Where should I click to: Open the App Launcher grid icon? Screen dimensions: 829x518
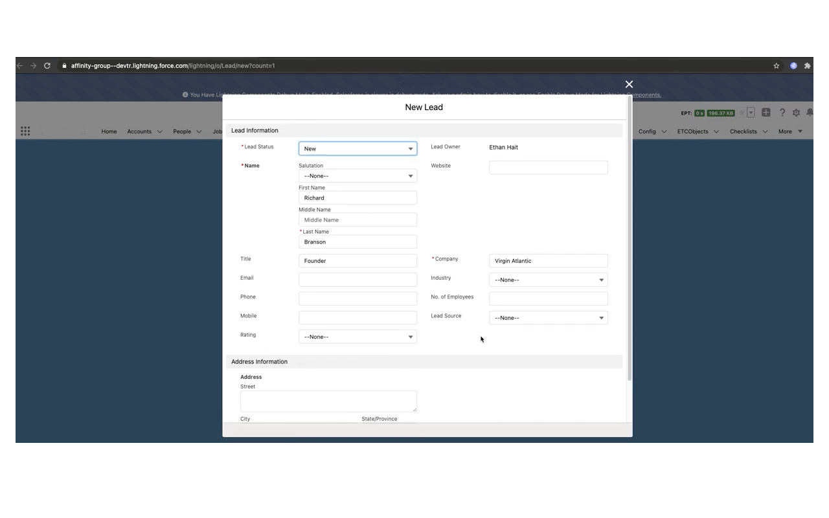[x=25, y=131]
